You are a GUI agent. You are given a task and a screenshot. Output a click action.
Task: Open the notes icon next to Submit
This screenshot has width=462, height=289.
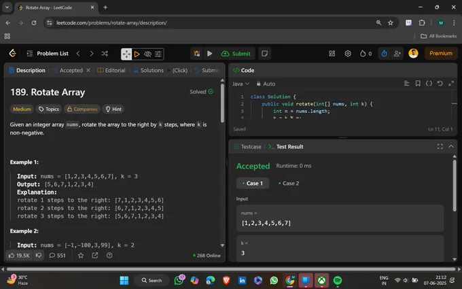point(264,53)
